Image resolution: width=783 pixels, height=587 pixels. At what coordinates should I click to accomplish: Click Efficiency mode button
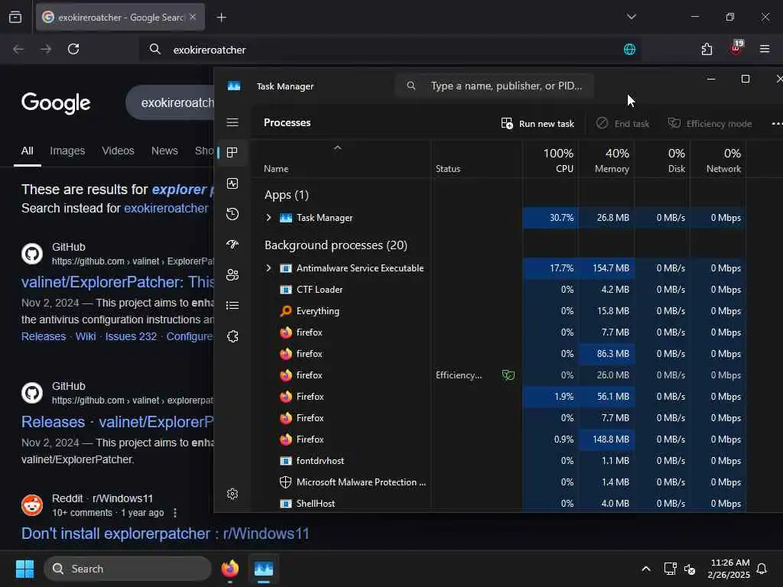pos(710,123)
